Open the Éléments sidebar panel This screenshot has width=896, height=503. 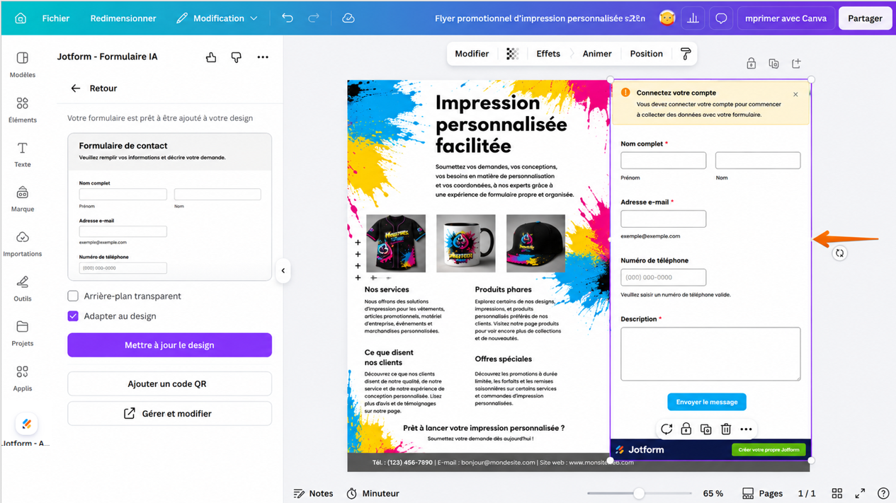pos(23,110)
